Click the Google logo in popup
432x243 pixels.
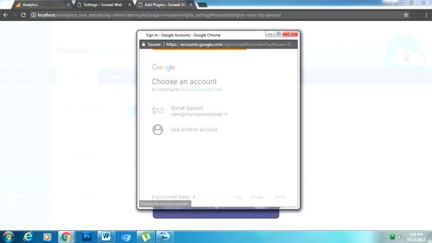(163, 67)
